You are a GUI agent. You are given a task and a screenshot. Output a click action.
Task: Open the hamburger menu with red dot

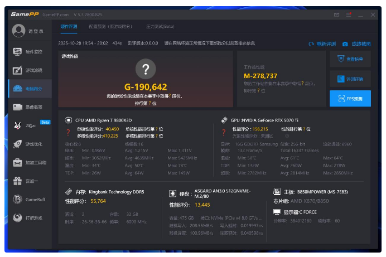point(349,14)
